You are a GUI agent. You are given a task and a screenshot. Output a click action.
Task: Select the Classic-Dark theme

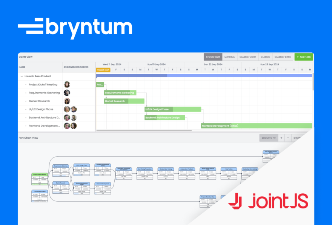click(283, 57)
